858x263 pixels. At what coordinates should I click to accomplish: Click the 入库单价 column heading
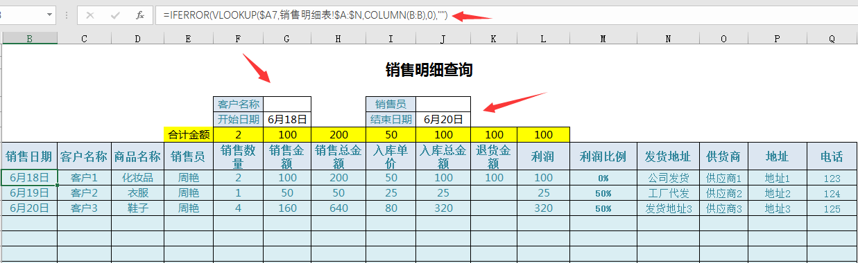point(391,156)
